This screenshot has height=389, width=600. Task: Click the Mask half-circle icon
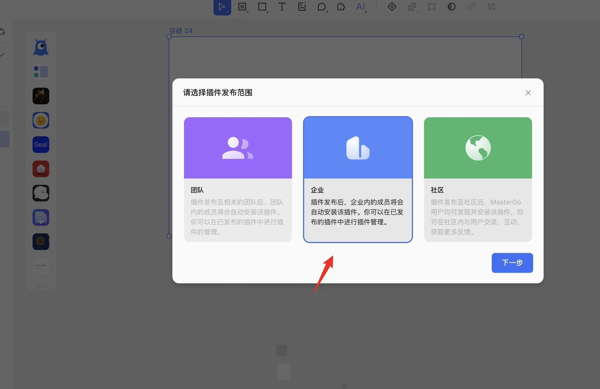451,7
